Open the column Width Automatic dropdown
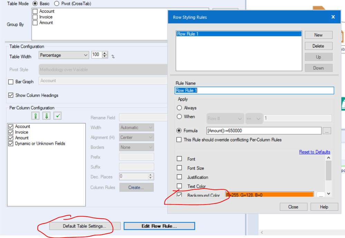 (137, 128)
